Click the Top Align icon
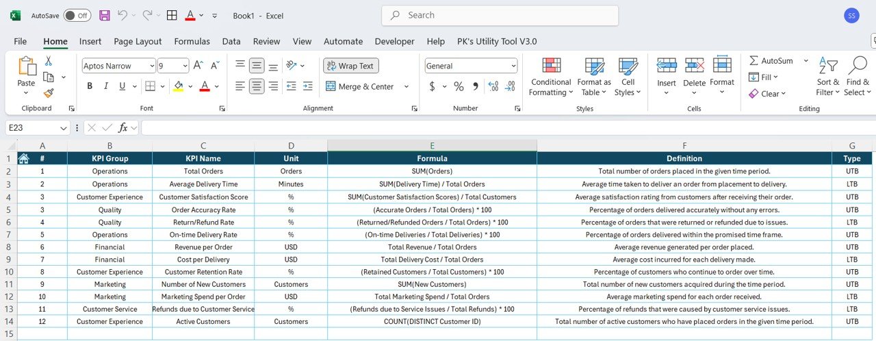Screen dimensions: 876x341 point(240,66)
